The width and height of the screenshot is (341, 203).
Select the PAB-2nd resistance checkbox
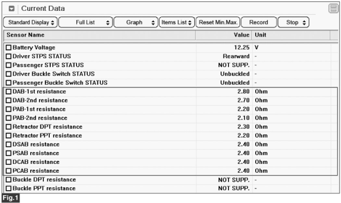[8, 118]
